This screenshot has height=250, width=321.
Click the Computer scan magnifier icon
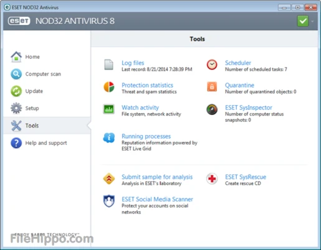[x=16, y=74]
